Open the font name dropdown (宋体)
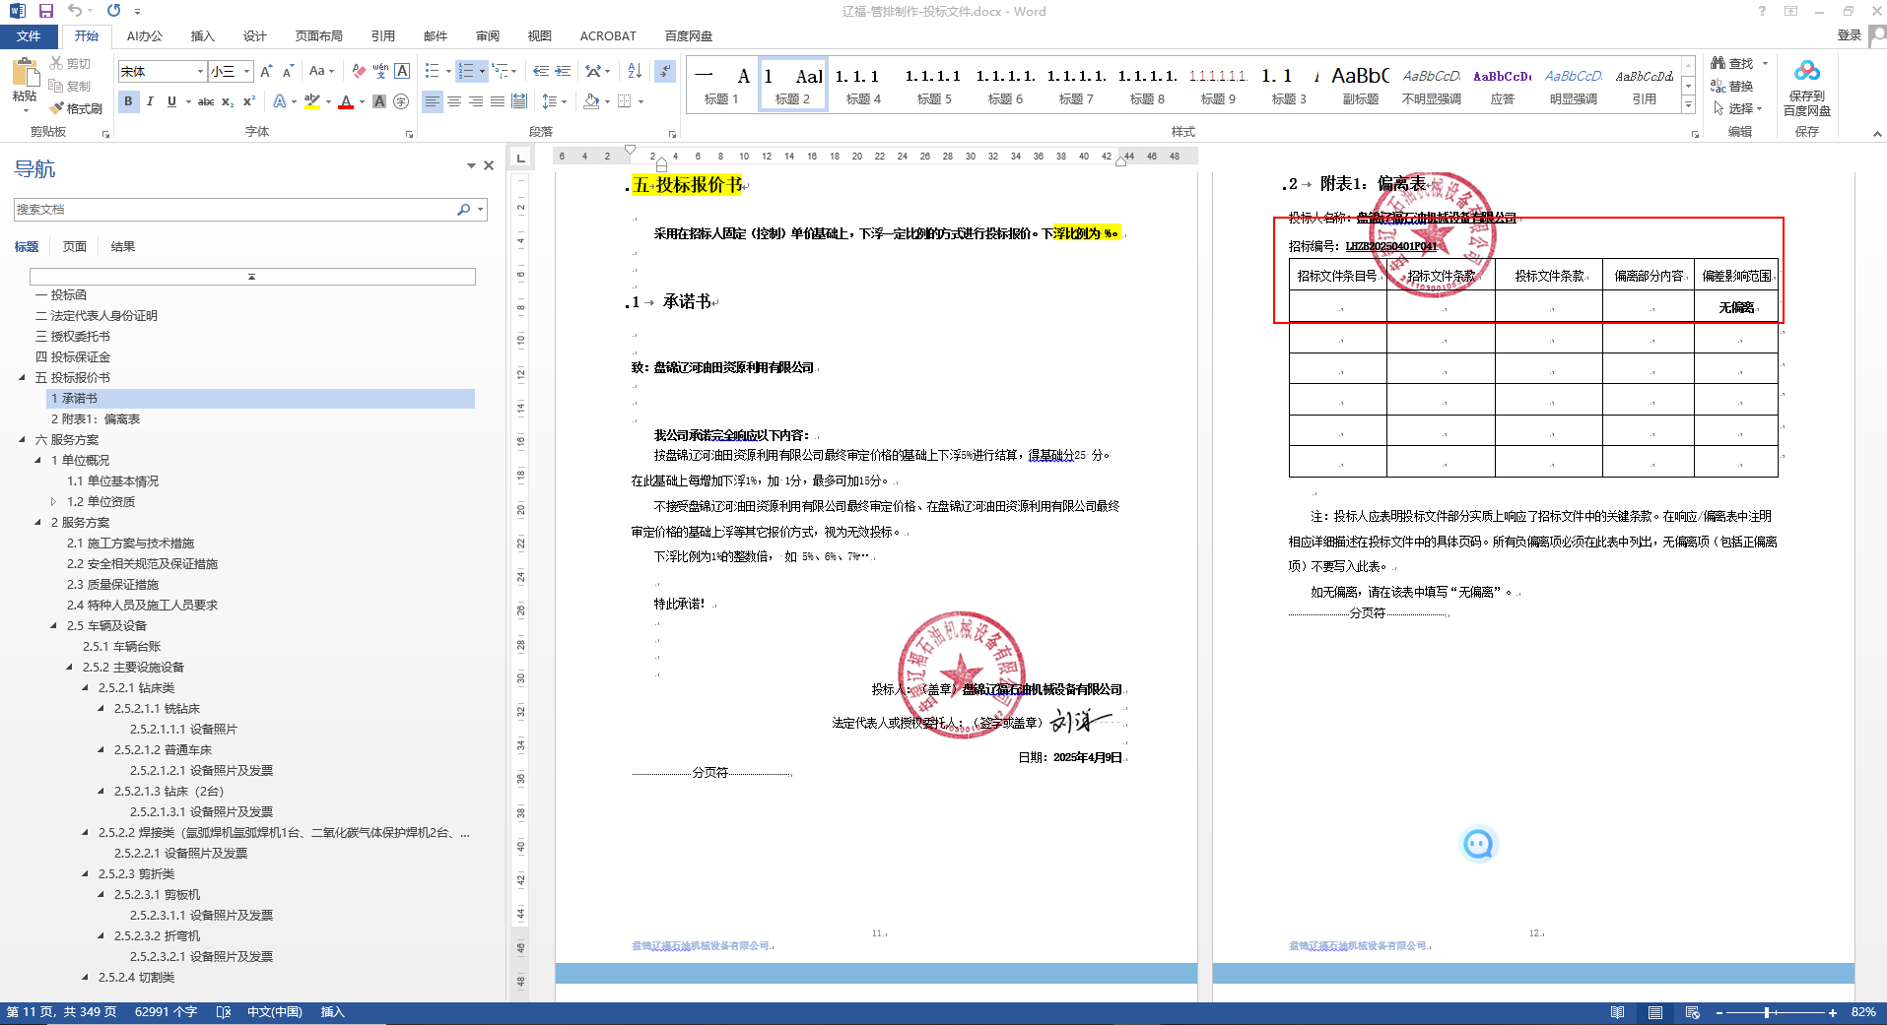 pyautogui.click(x=200, y=71)
